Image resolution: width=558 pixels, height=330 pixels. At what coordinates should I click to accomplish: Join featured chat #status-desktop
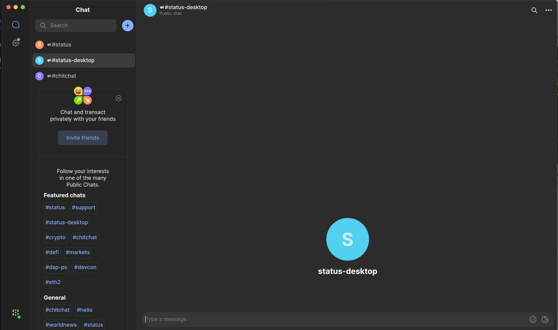tap(67, 223)
